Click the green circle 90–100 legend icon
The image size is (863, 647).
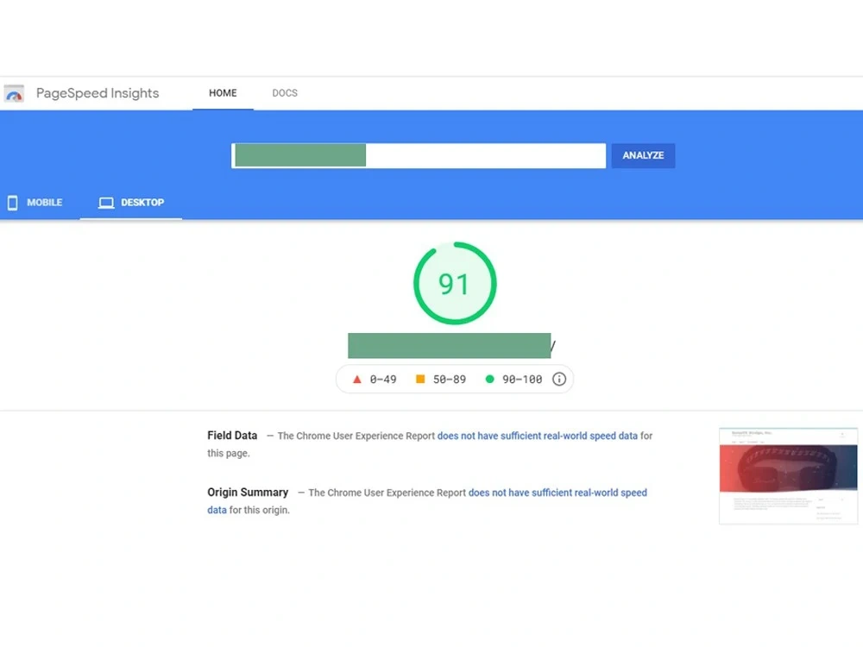click(490, 379)
